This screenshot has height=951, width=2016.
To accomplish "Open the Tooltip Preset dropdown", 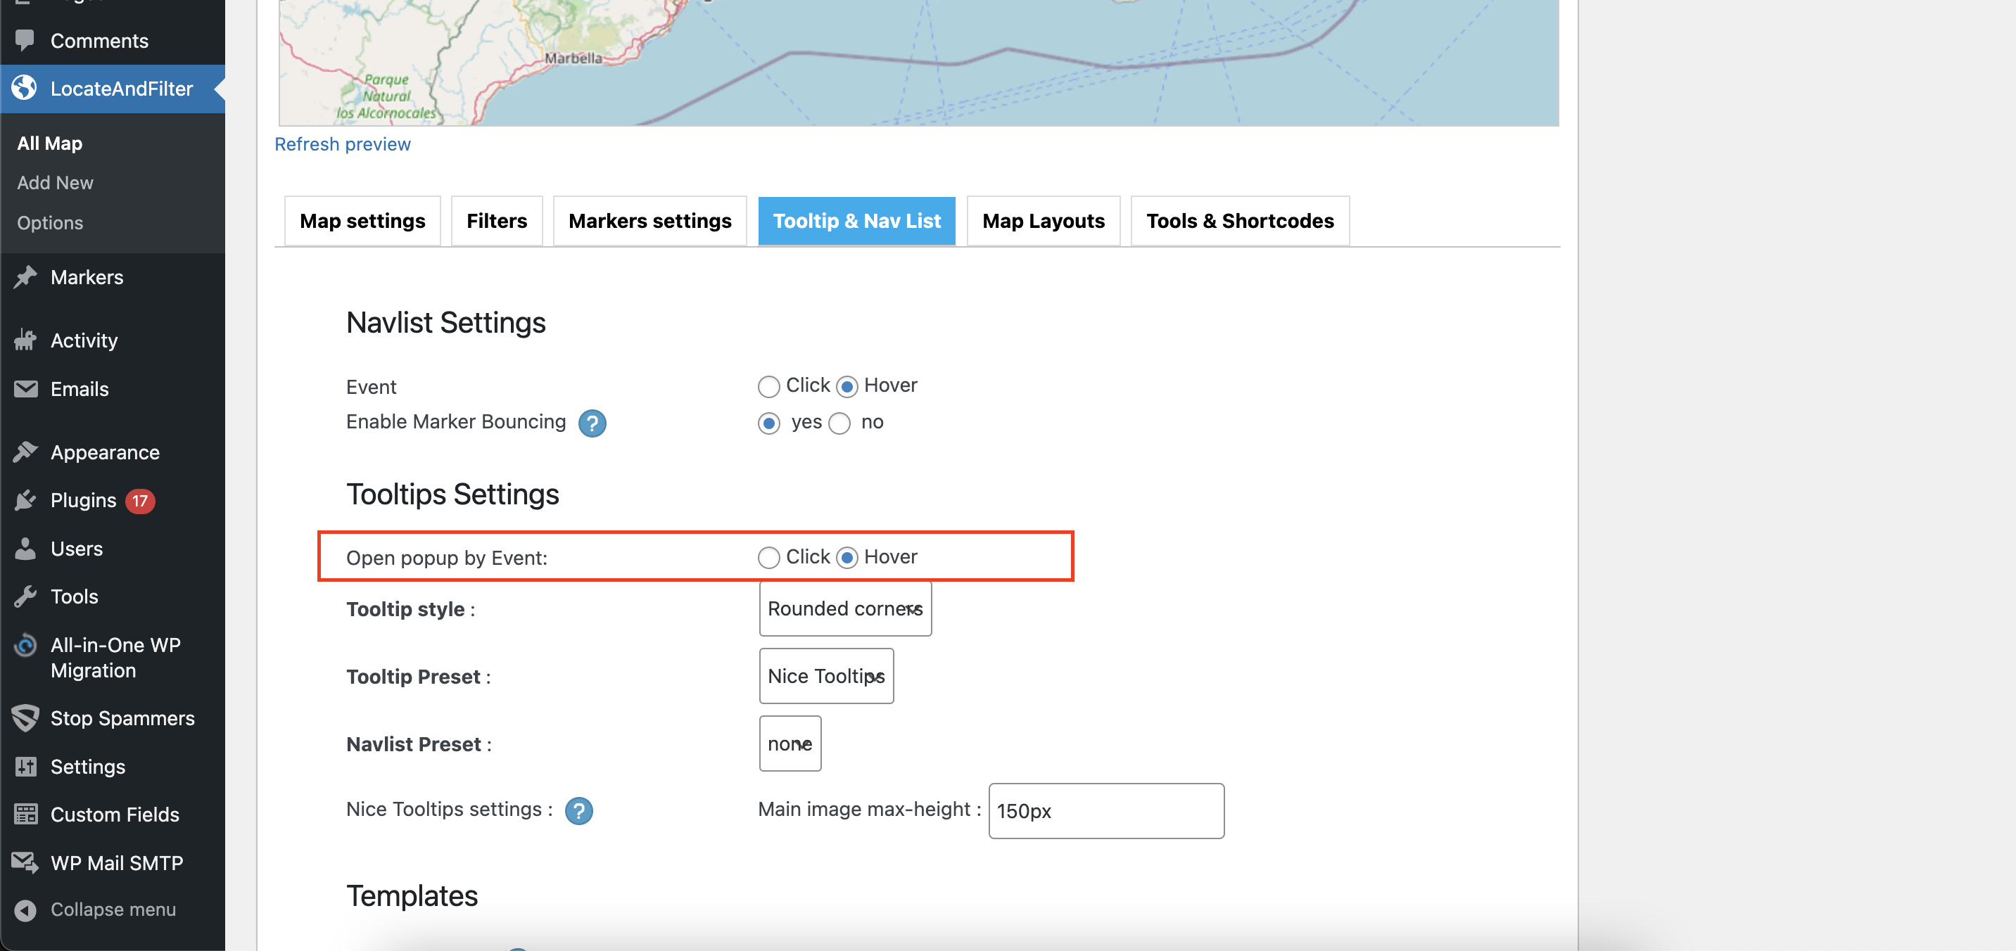I will [x=825, y=676].
